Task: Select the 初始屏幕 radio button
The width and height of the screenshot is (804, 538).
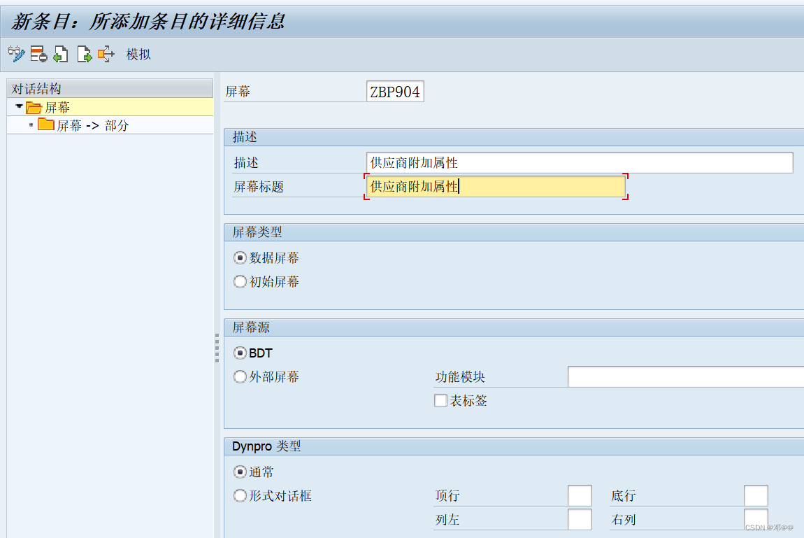Action: [x=240, y=281]
